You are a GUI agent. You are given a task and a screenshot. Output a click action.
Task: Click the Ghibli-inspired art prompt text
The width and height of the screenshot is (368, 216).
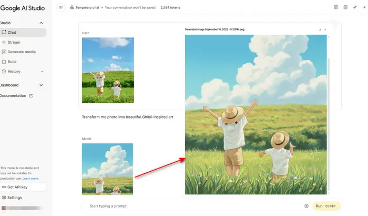click(127, 117)
